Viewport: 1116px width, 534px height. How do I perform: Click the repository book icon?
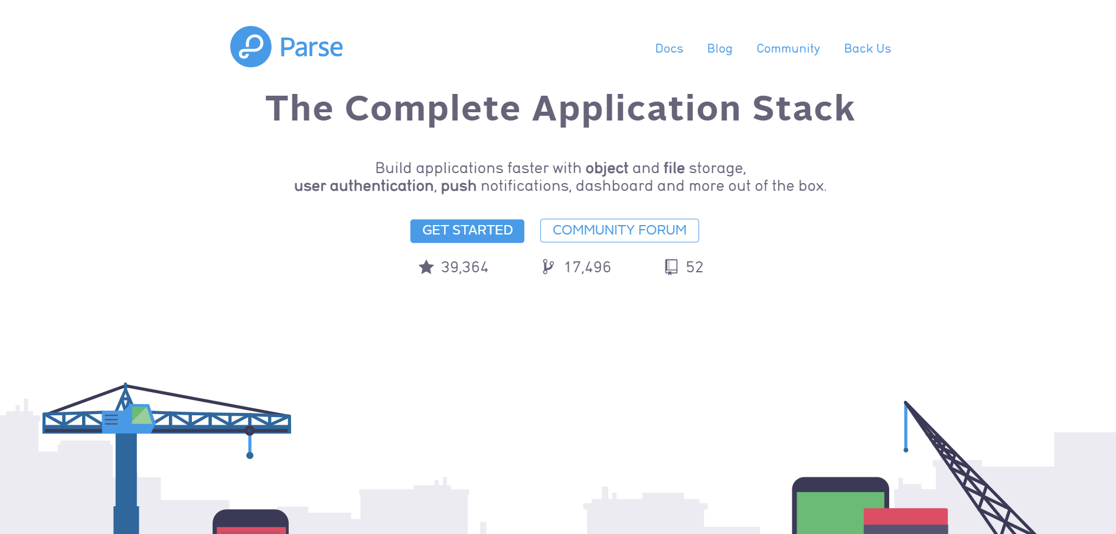[671, 267]
